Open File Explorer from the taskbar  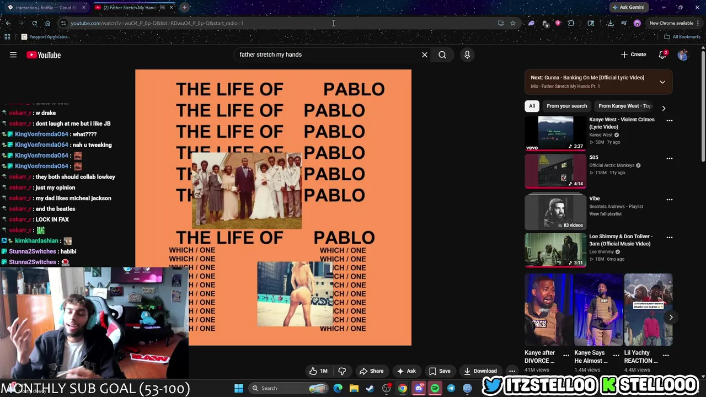(x=354, y=388)
